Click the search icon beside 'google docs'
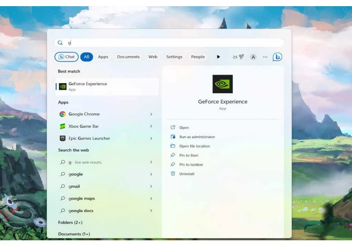The height and width of the screenshot is (246, 352). (x=62, y=210)
